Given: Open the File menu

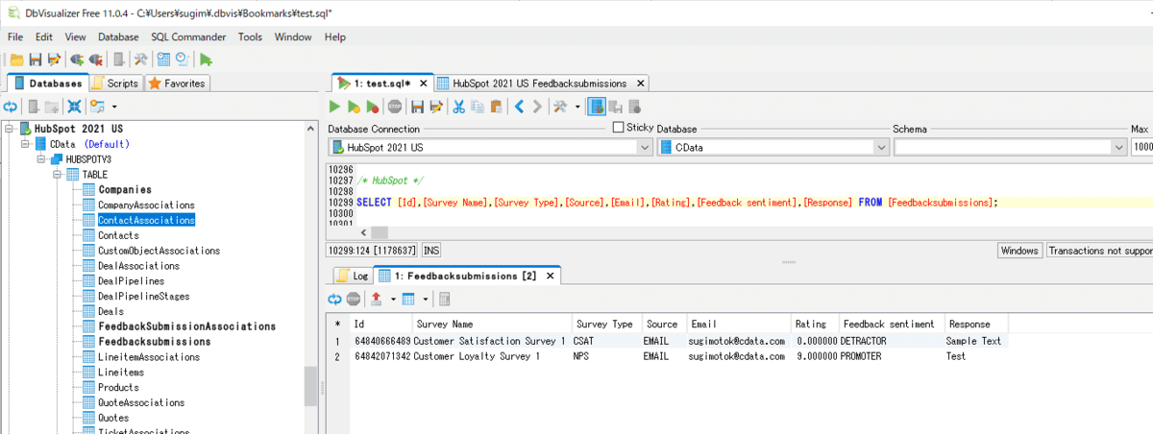Looking at the screenshot, I should click(x=15, y=36).
